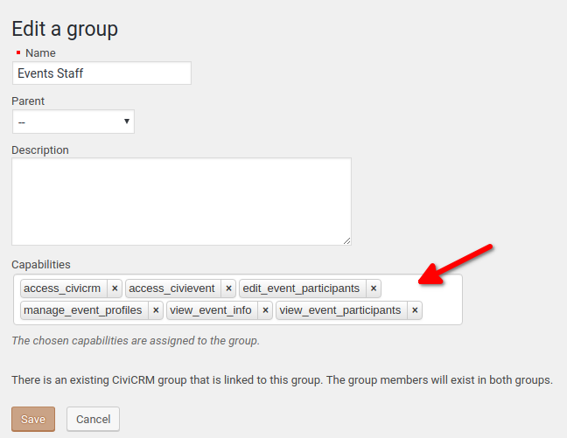
Task: Open the Parent group dropdown
Action: [x=73, y=122]
